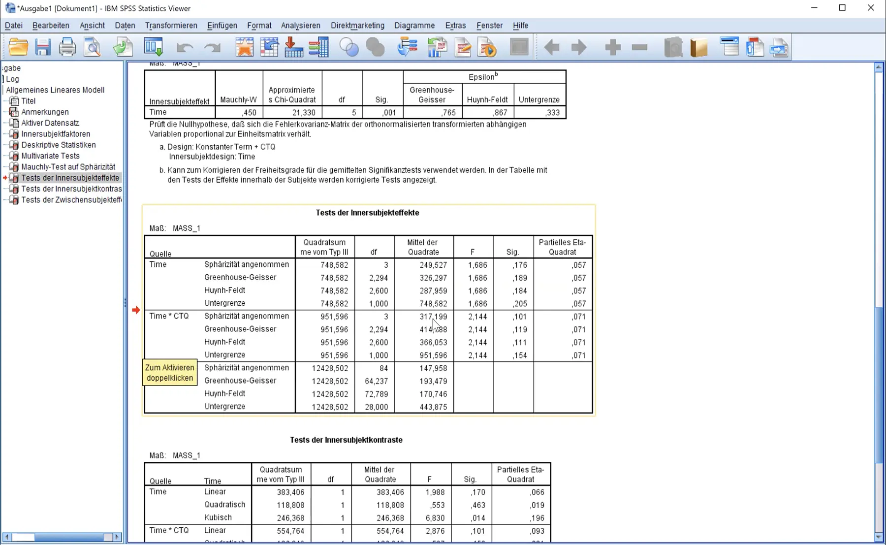This screenshot has height=545, width=886.
Task: Click the Kubisch F value 6,830
Action: click(x=435, y=518)
